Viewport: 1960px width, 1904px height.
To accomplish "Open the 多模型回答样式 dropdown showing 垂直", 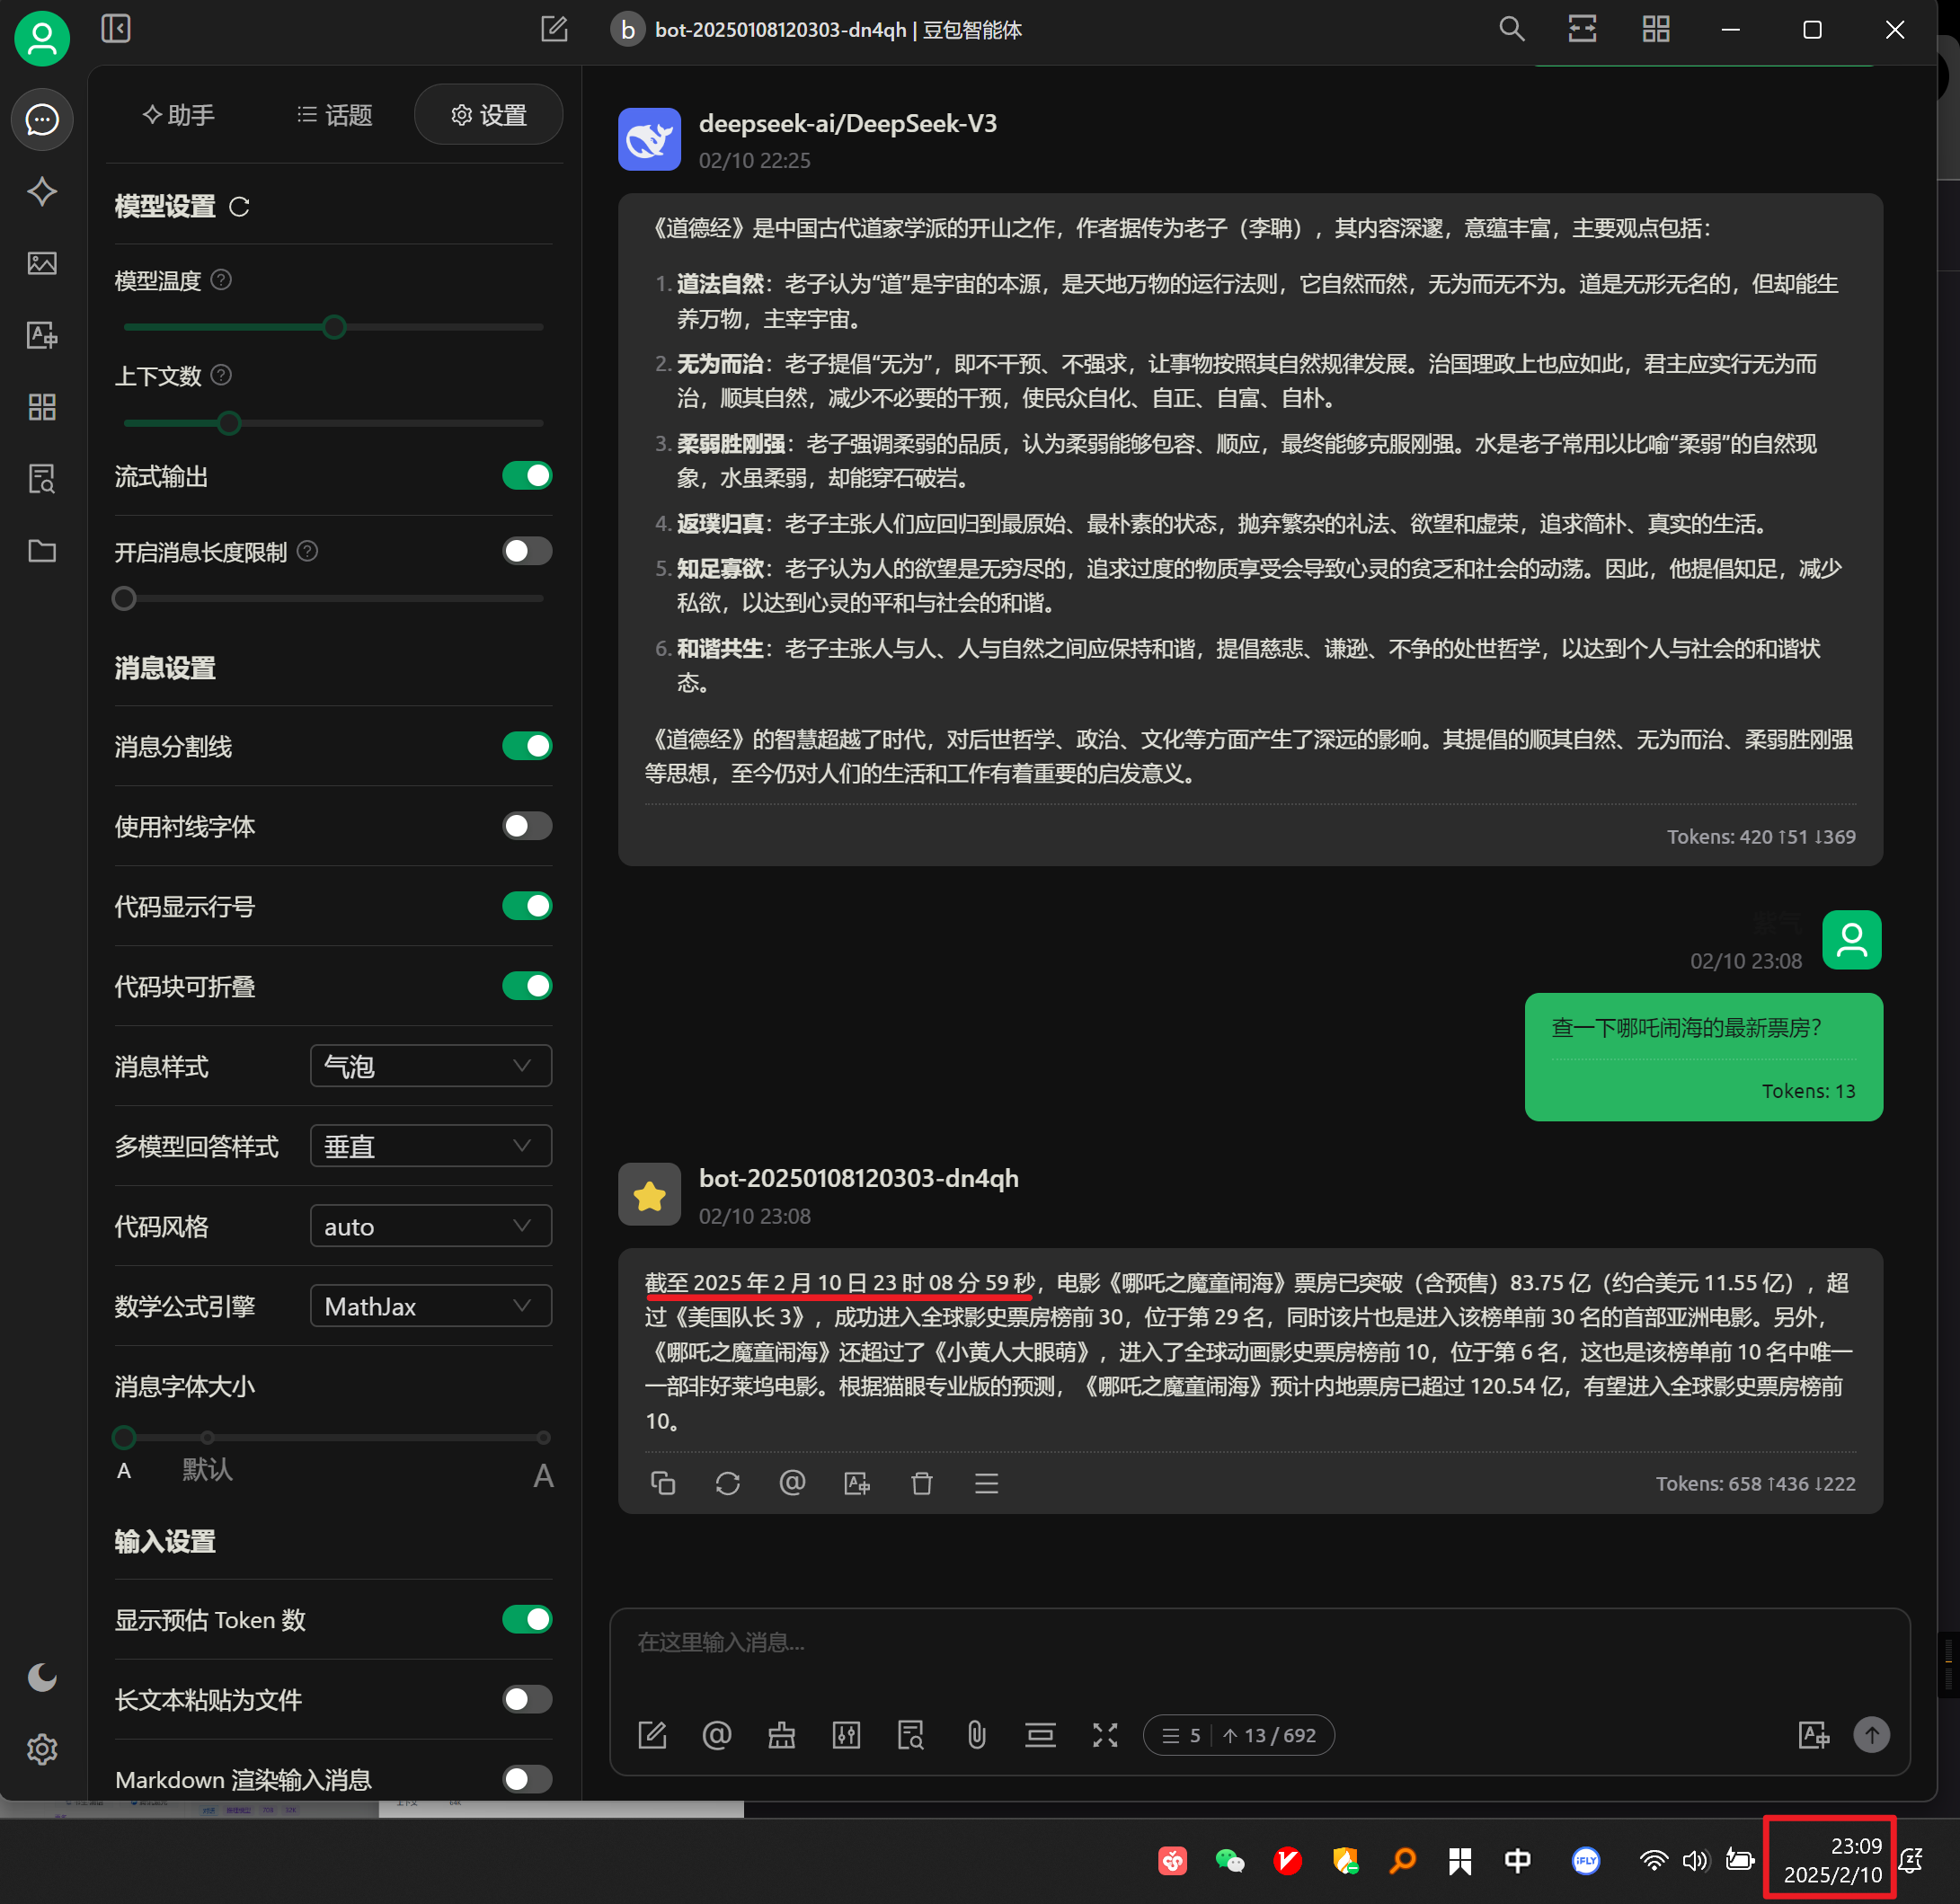I will click(431, 1146).
